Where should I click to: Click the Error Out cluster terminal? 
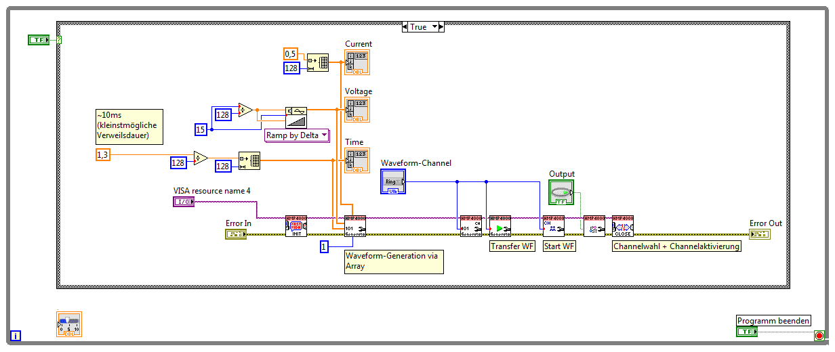coord(760,234)
